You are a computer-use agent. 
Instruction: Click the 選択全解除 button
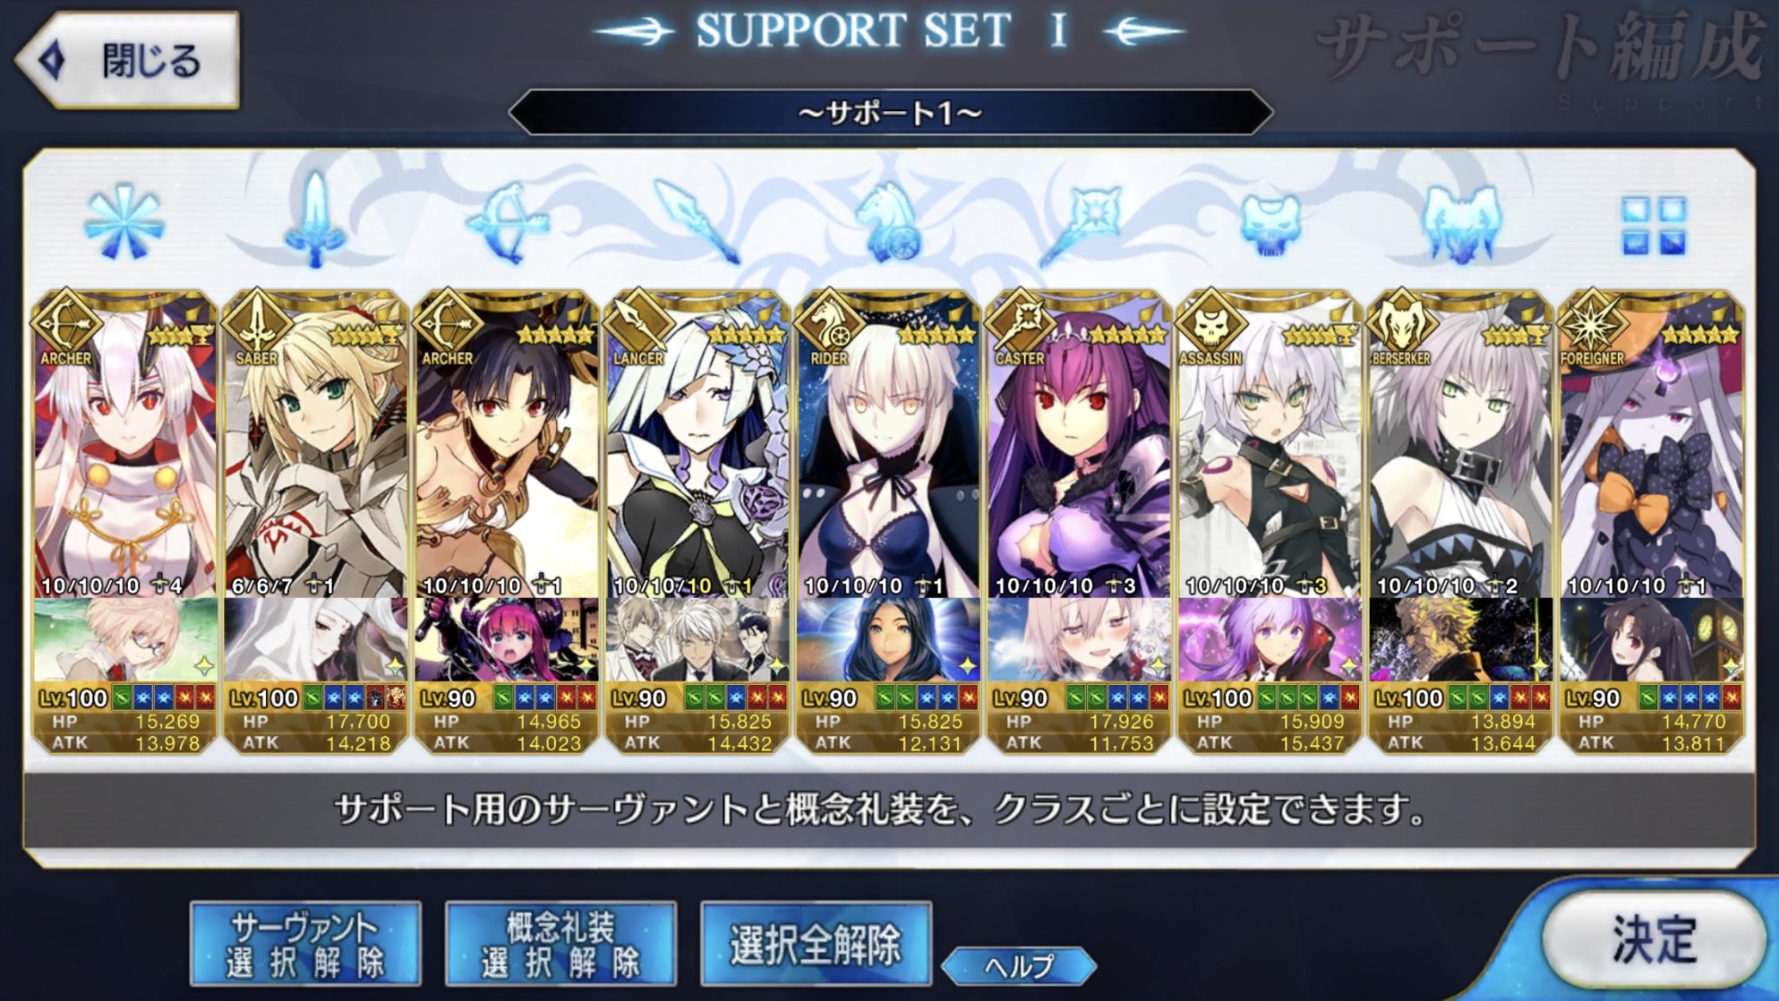816,944
